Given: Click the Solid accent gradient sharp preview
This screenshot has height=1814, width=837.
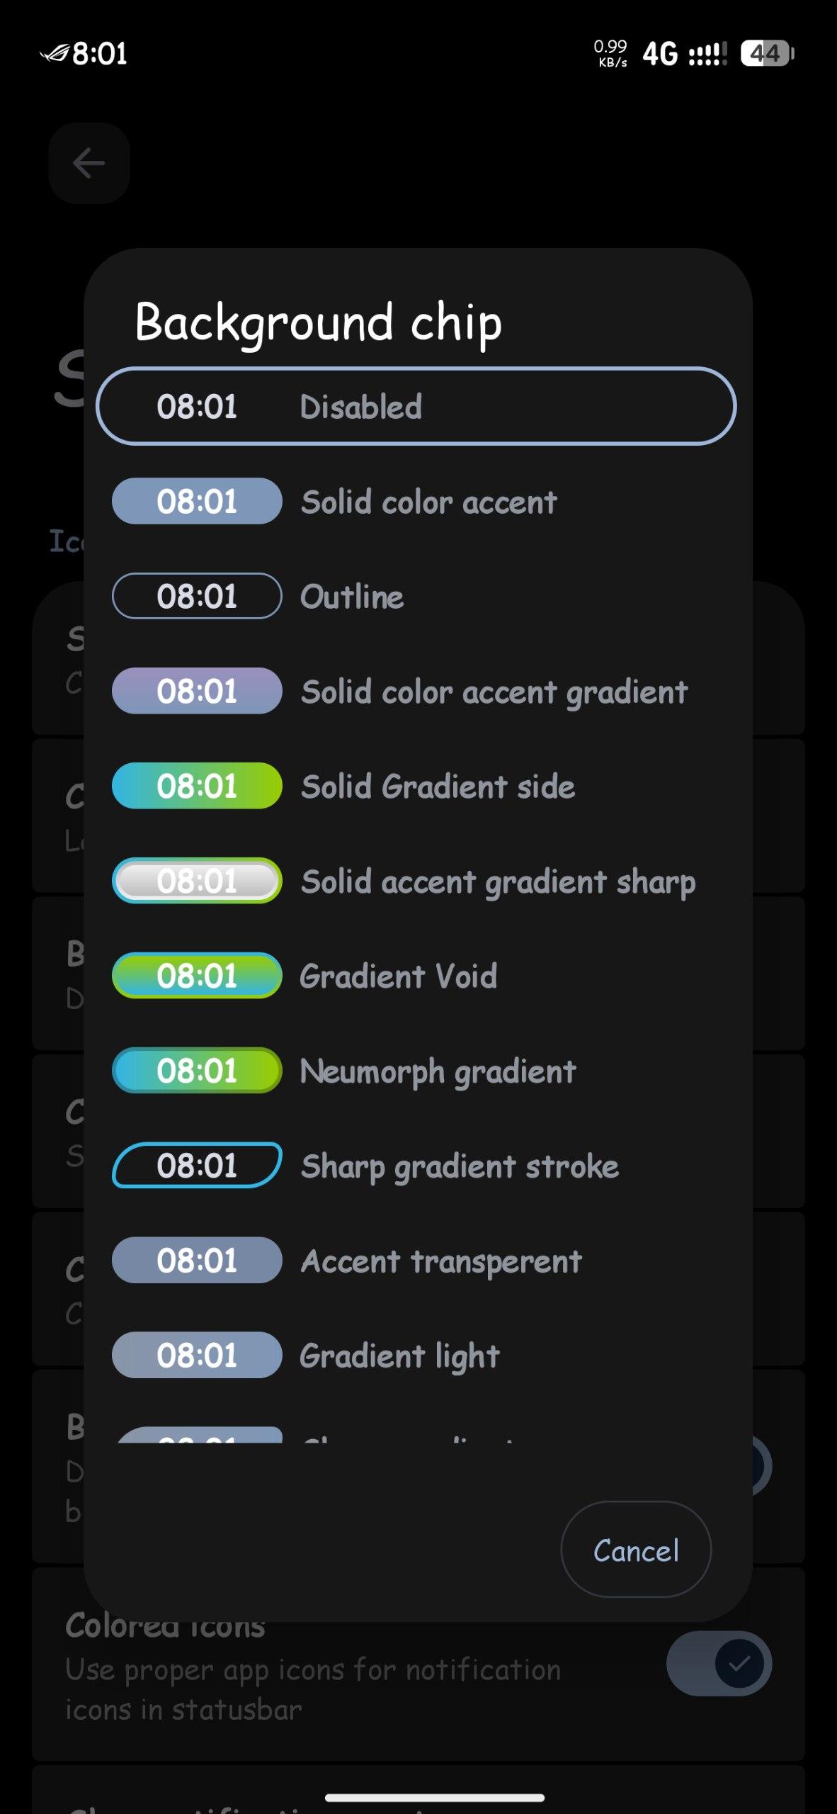Looking at the screenshot, I should [197, 881].
